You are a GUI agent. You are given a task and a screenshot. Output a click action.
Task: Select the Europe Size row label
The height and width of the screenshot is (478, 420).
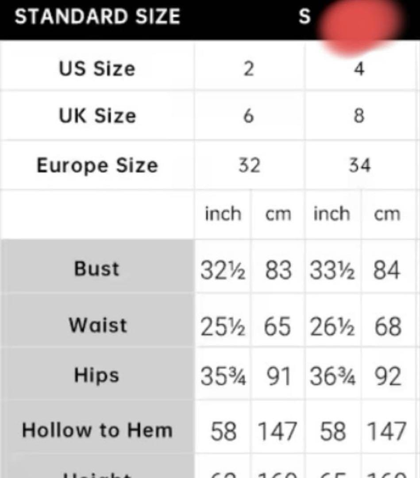97,166
